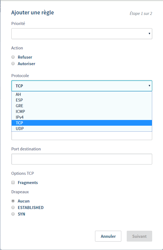The image size is (163, 250).
Task: Select the Refuser radio button
Action: [13, 57]
